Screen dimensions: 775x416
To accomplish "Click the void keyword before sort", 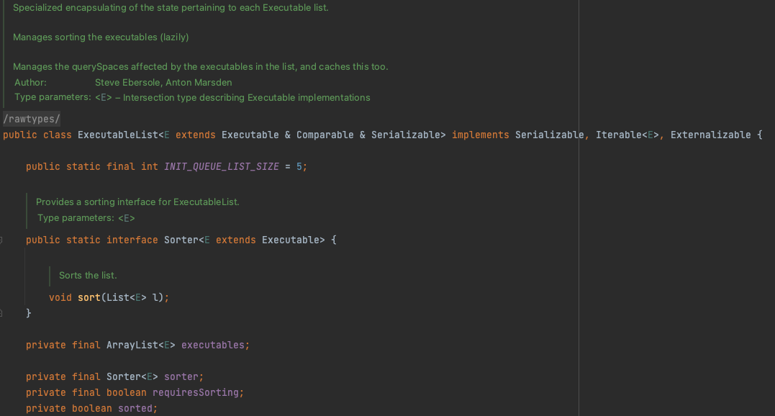I will [60, 297].
